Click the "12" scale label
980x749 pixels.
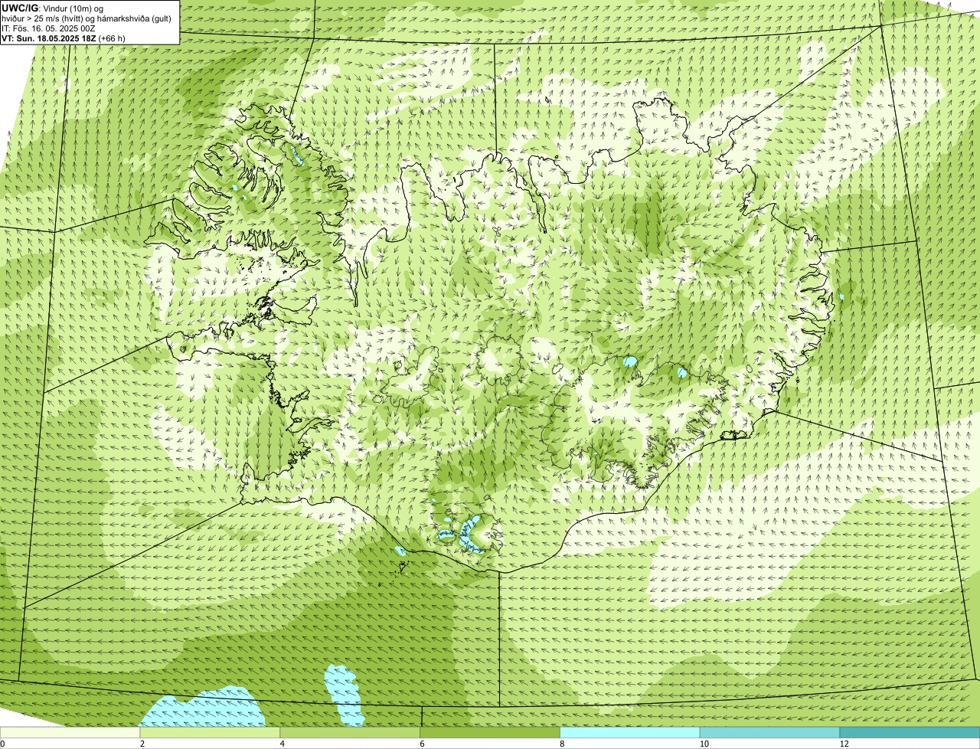844,744
